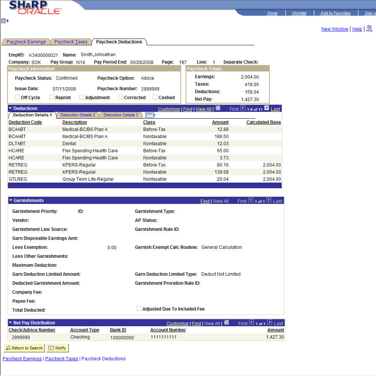Sort by the Deduction Code column header
Image resolution: width=376 pixels, height=376 pixels.
pos(25,122)
